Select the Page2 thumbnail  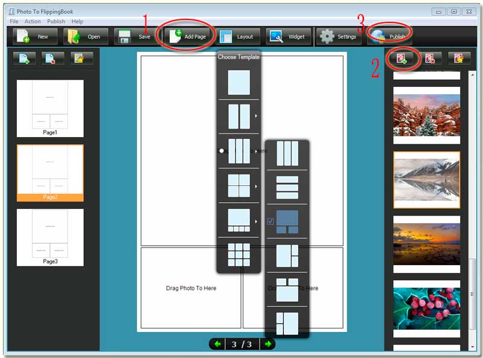(x=50, y=173)
